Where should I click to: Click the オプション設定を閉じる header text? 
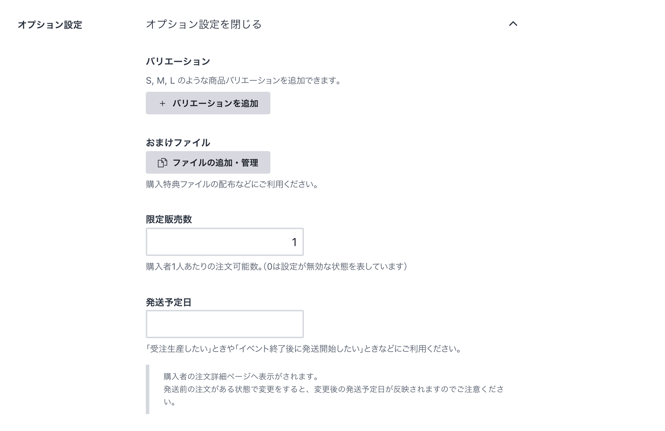pyautogui.click(x=204, y=24)
